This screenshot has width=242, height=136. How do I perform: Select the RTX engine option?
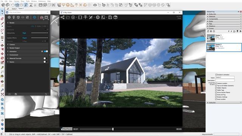[x=45, y=26]
